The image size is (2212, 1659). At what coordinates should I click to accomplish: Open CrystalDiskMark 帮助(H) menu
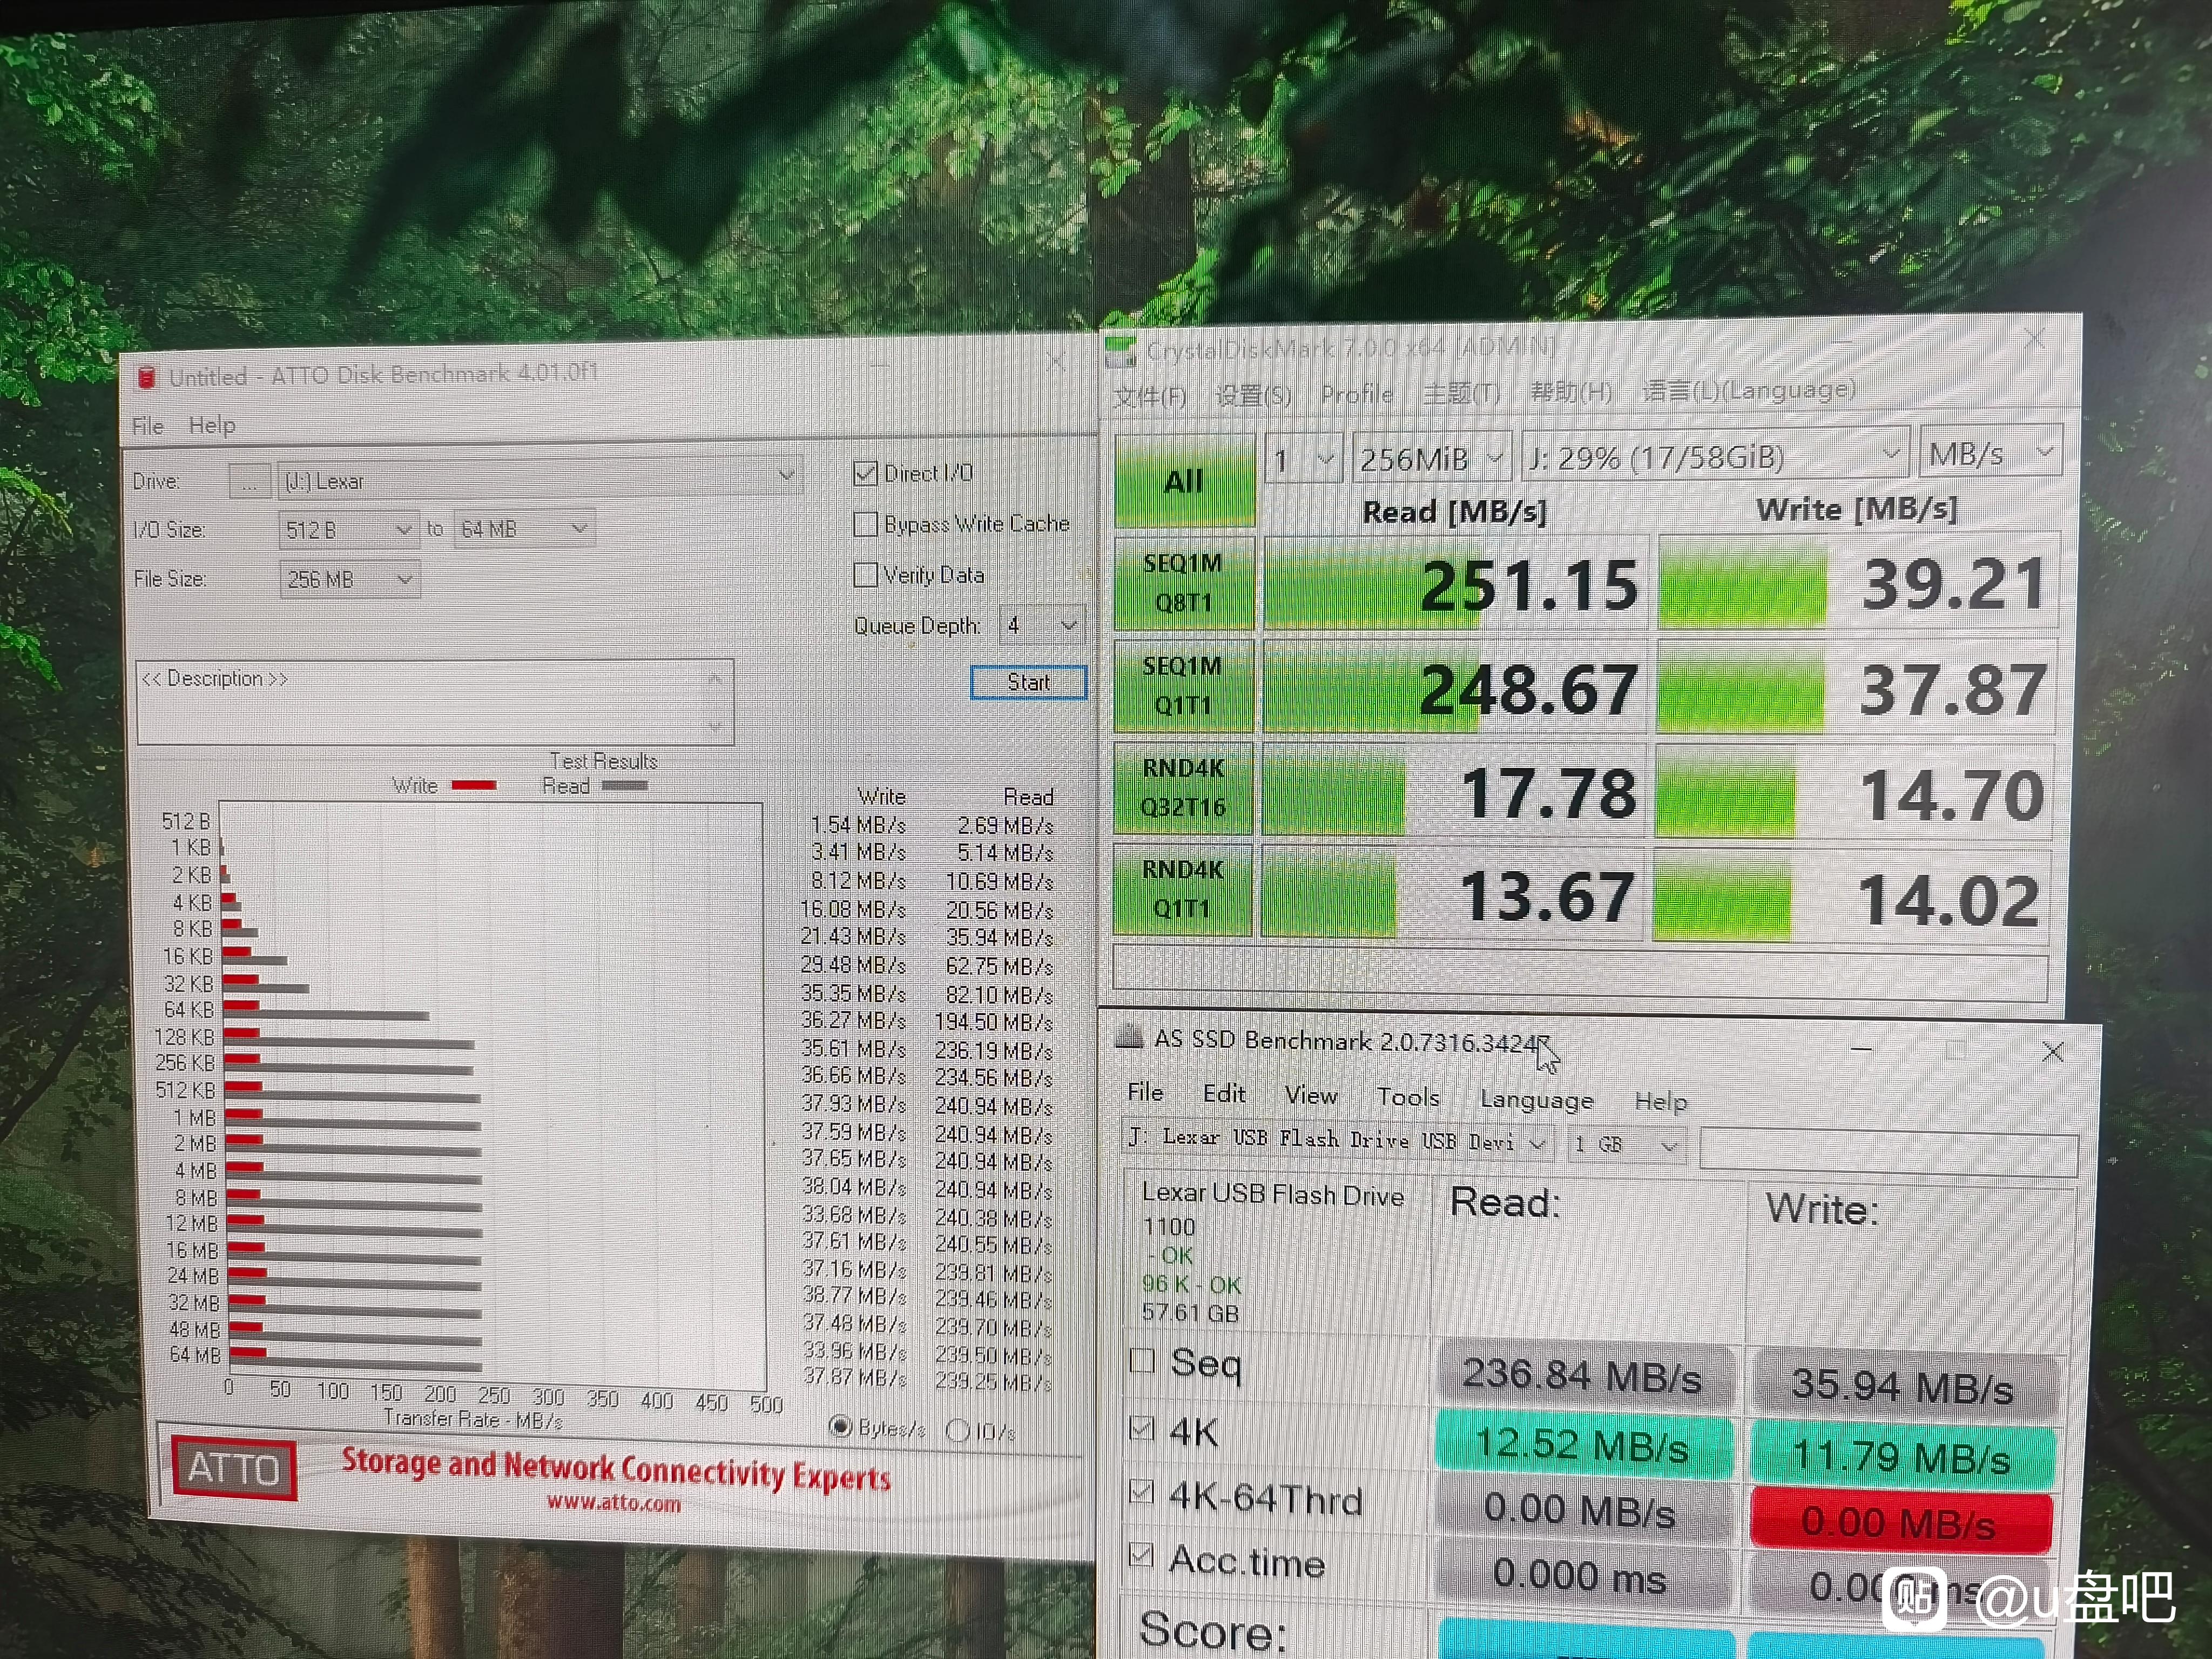(1571, 391)
